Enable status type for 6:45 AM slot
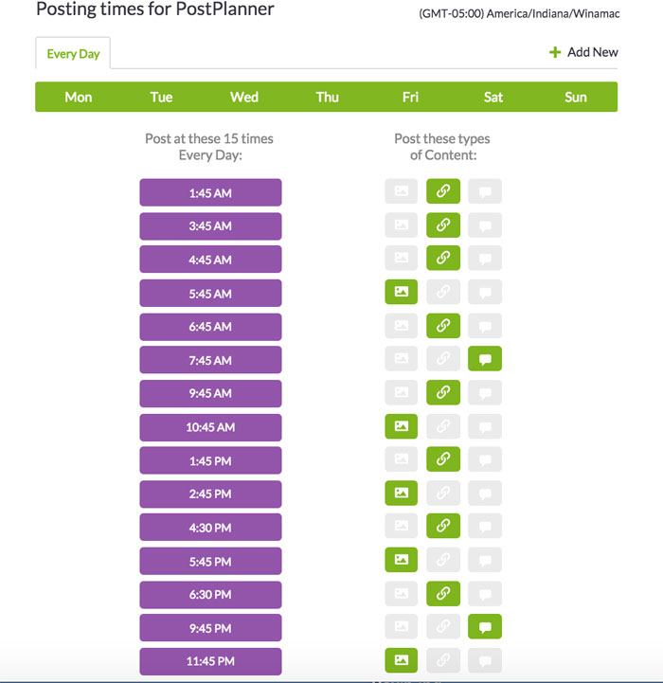The height and width of the screenshot is (683, 663). click(x=485, y=326)
